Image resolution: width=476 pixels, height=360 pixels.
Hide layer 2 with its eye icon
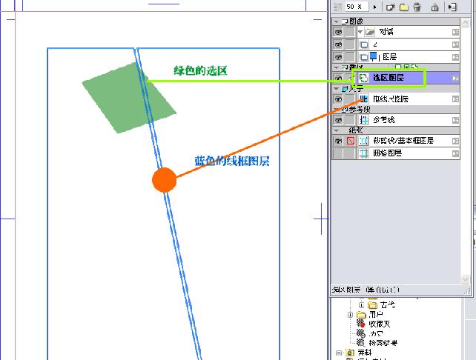tap(338, 44)
